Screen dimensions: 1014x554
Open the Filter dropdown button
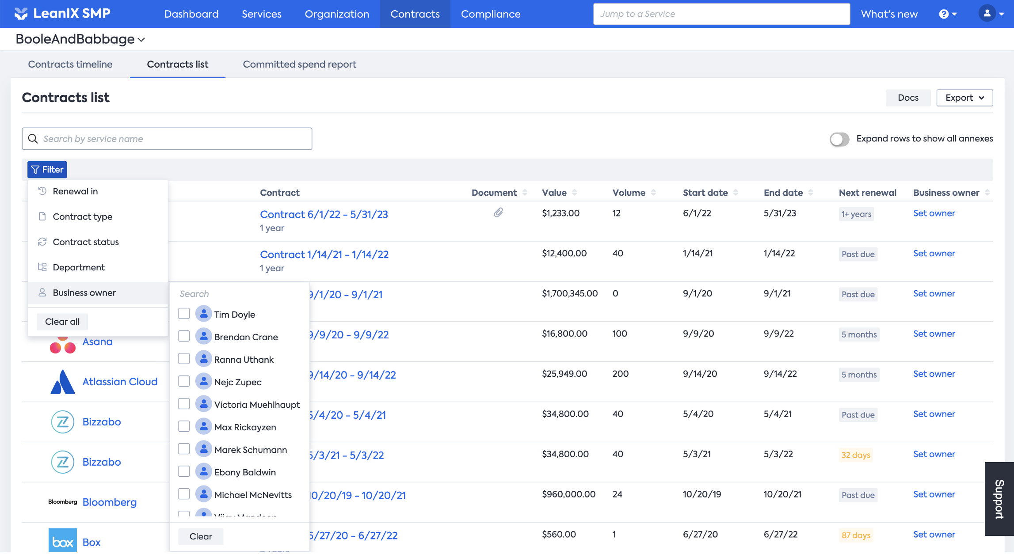coord(47,170)
